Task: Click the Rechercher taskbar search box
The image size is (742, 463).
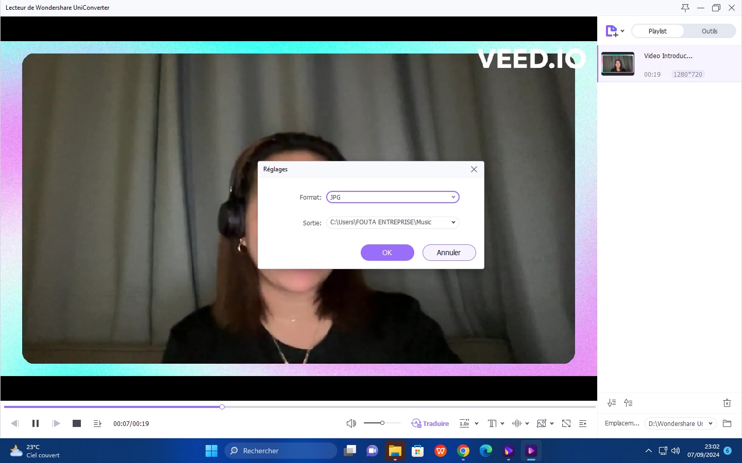Action: tap(281, 451)
